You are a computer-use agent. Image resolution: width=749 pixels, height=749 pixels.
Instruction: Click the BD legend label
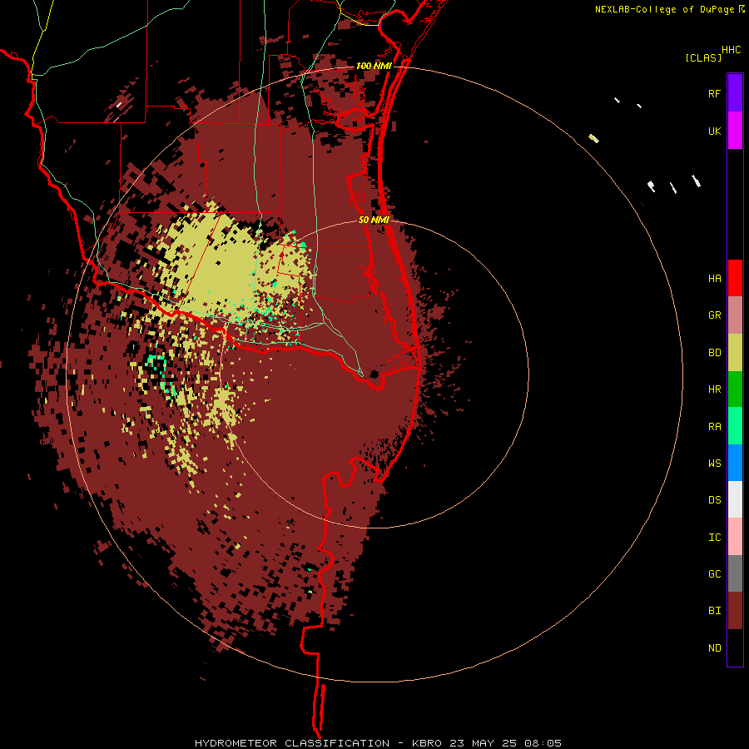(714, 353)
